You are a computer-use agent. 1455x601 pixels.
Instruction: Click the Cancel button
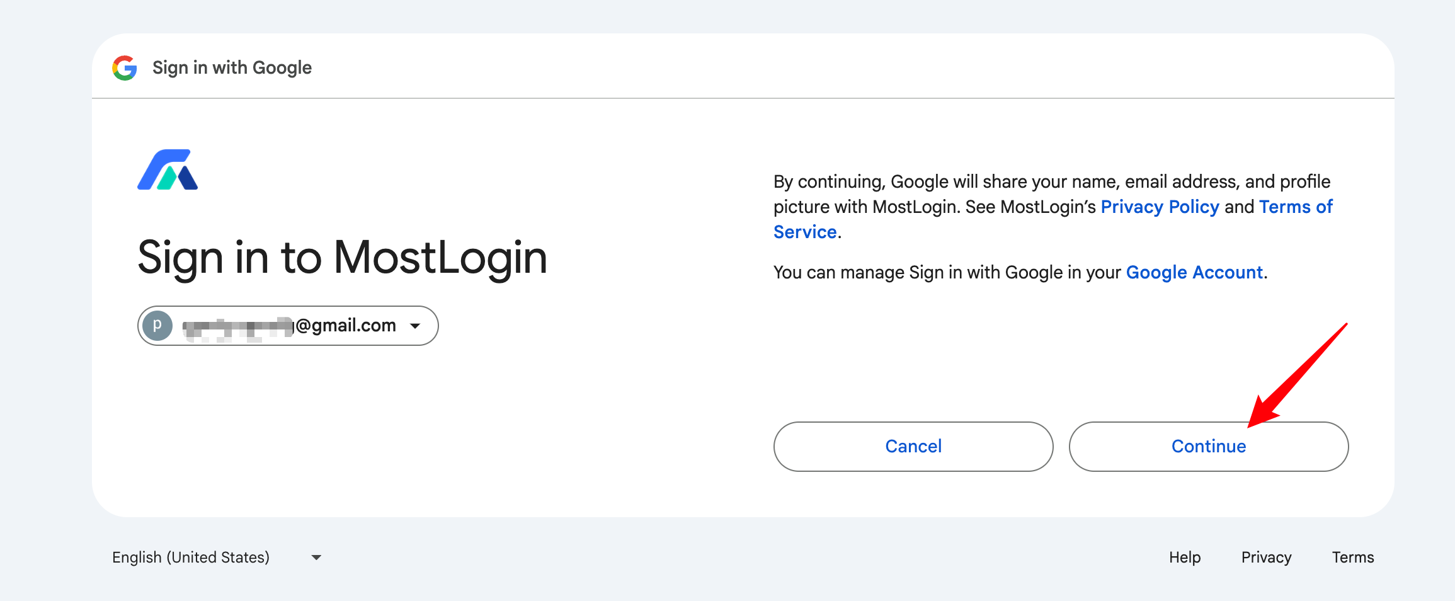913,447
